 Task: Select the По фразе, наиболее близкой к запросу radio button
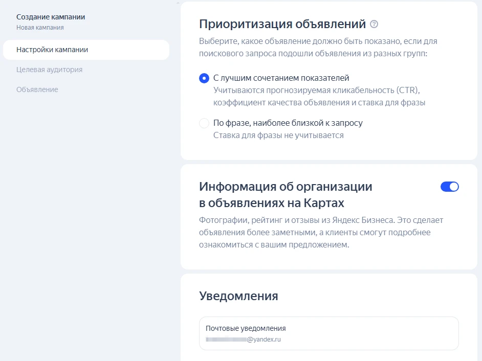tap(204, 123)
